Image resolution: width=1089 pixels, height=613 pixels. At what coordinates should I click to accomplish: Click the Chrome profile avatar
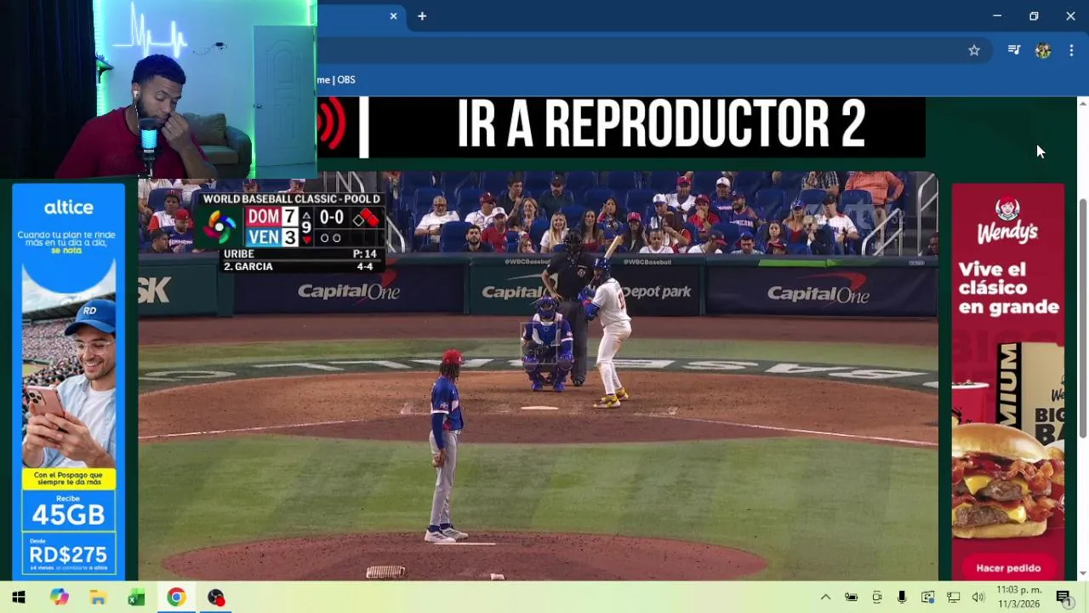1043,50
